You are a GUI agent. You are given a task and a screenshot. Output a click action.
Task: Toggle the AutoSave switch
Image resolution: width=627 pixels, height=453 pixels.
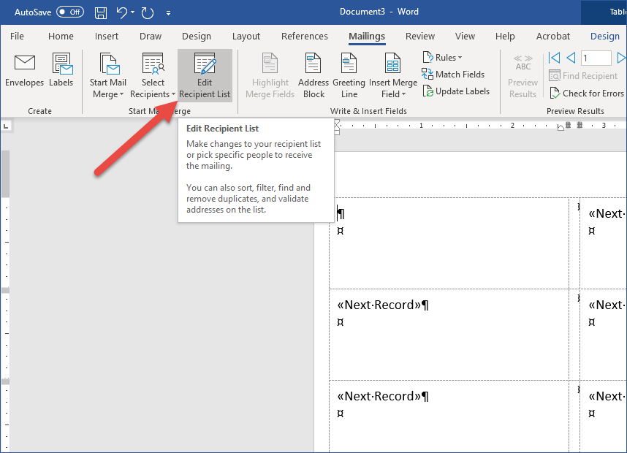70,12
